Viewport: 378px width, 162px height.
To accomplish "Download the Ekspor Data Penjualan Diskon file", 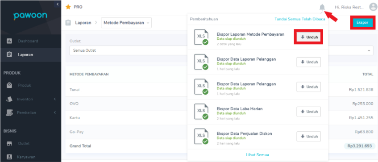I will point(308,137).
